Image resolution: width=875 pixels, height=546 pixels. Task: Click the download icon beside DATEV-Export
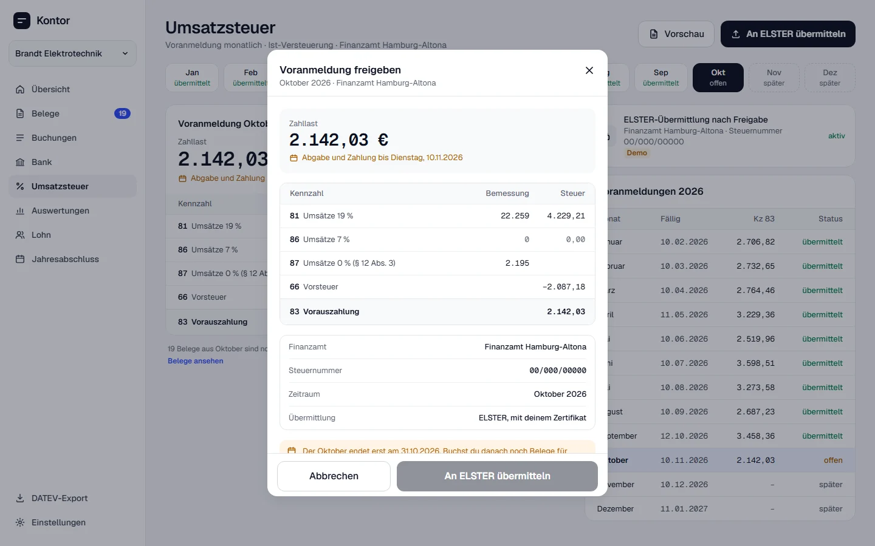(x=20, y=498)
